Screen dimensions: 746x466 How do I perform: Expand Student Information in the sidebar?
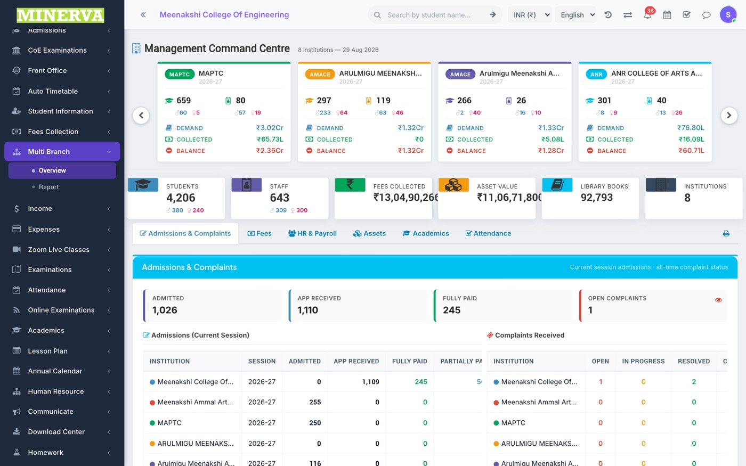coord(62,111)
